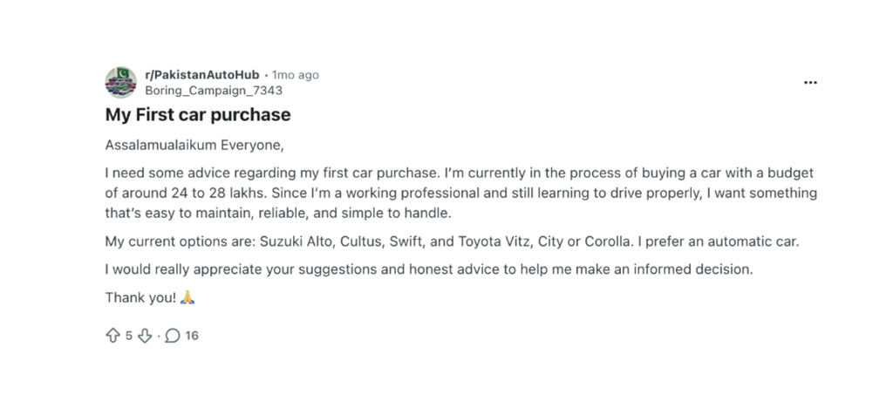Click the r/PakistanAutoHub community avatar
The height and width of the screenshot is (415, 893).
pos(121,83)
